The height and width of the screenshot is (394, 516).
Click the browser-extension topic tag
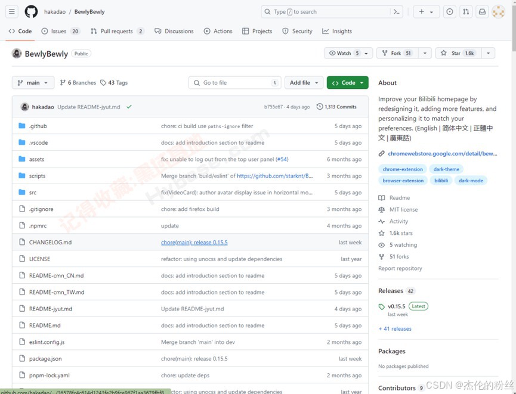(x=403, y=181)
